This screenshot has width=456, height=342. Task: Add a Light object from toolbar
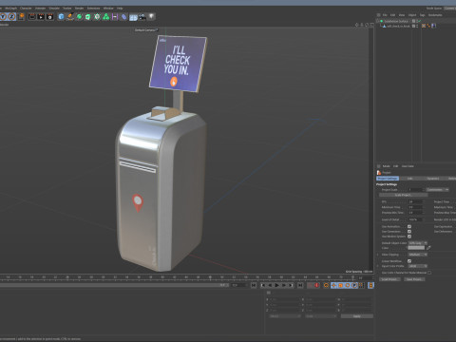(x=152, y=16)
